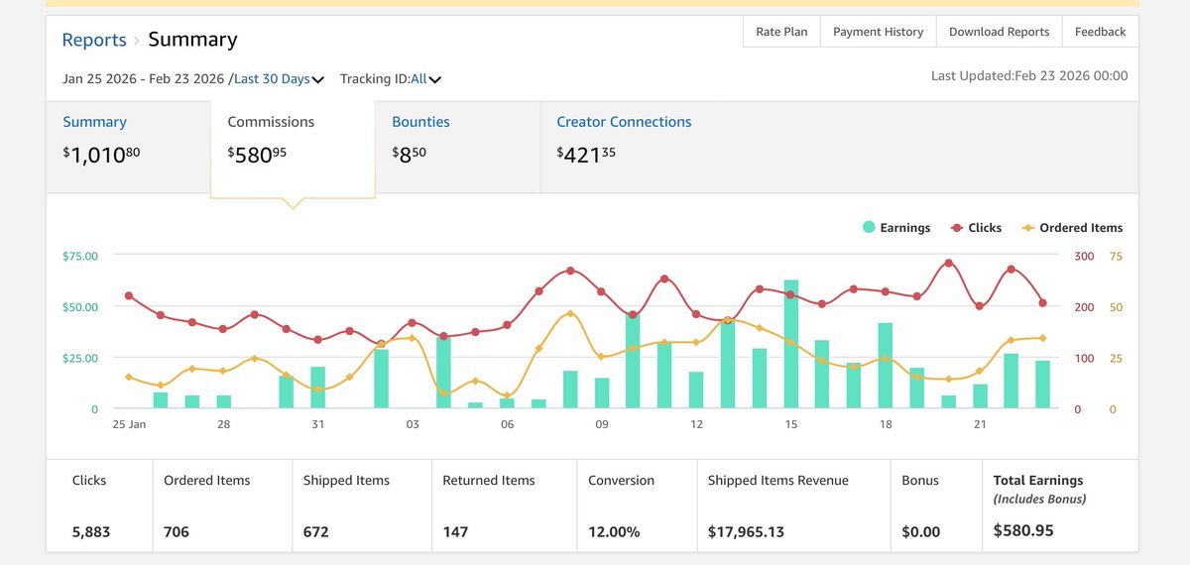Image resolution: width=1190 pixels, height=565 pixels.
Task: Click the 'Returned Items' column header
Action: (489, 481)
